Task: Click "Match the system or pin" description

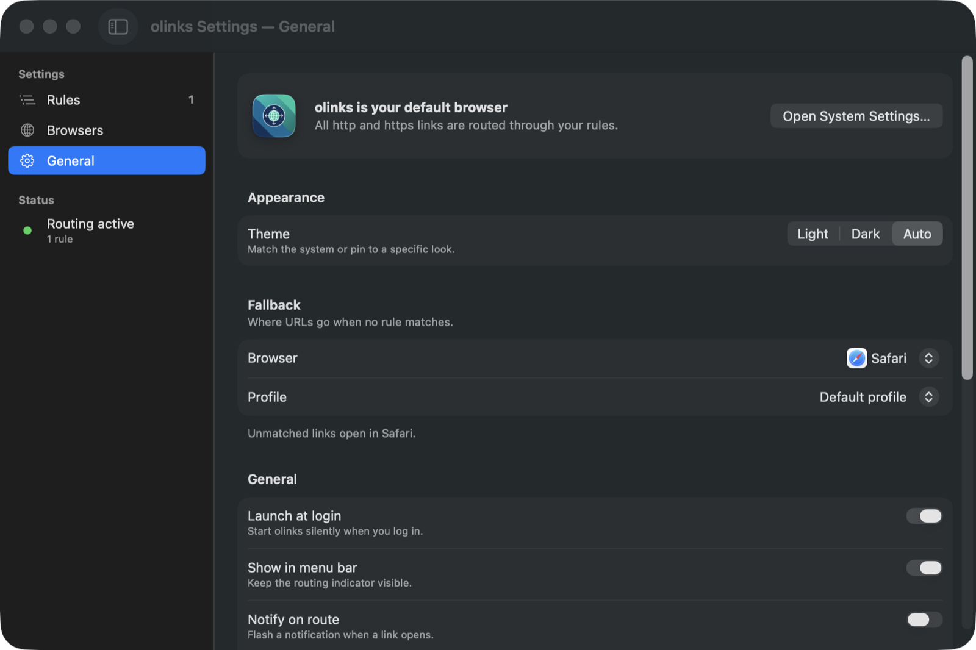Action: [x=351, y=249]
